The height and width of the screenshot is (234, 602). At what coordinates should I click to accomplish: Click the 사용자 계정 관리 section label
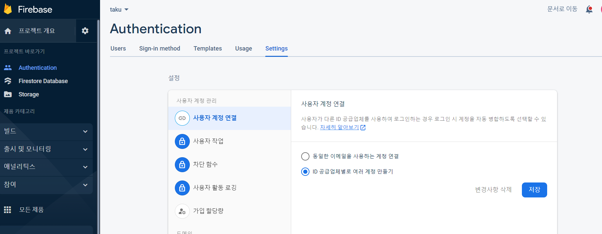pyautogui.click(x=196, y=101)
